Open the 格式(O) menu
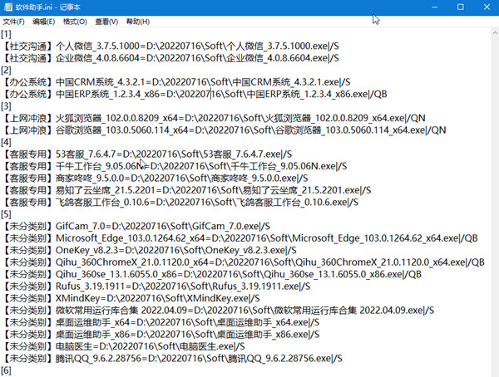This screenshot has height=377, width=499. (75, 22)
